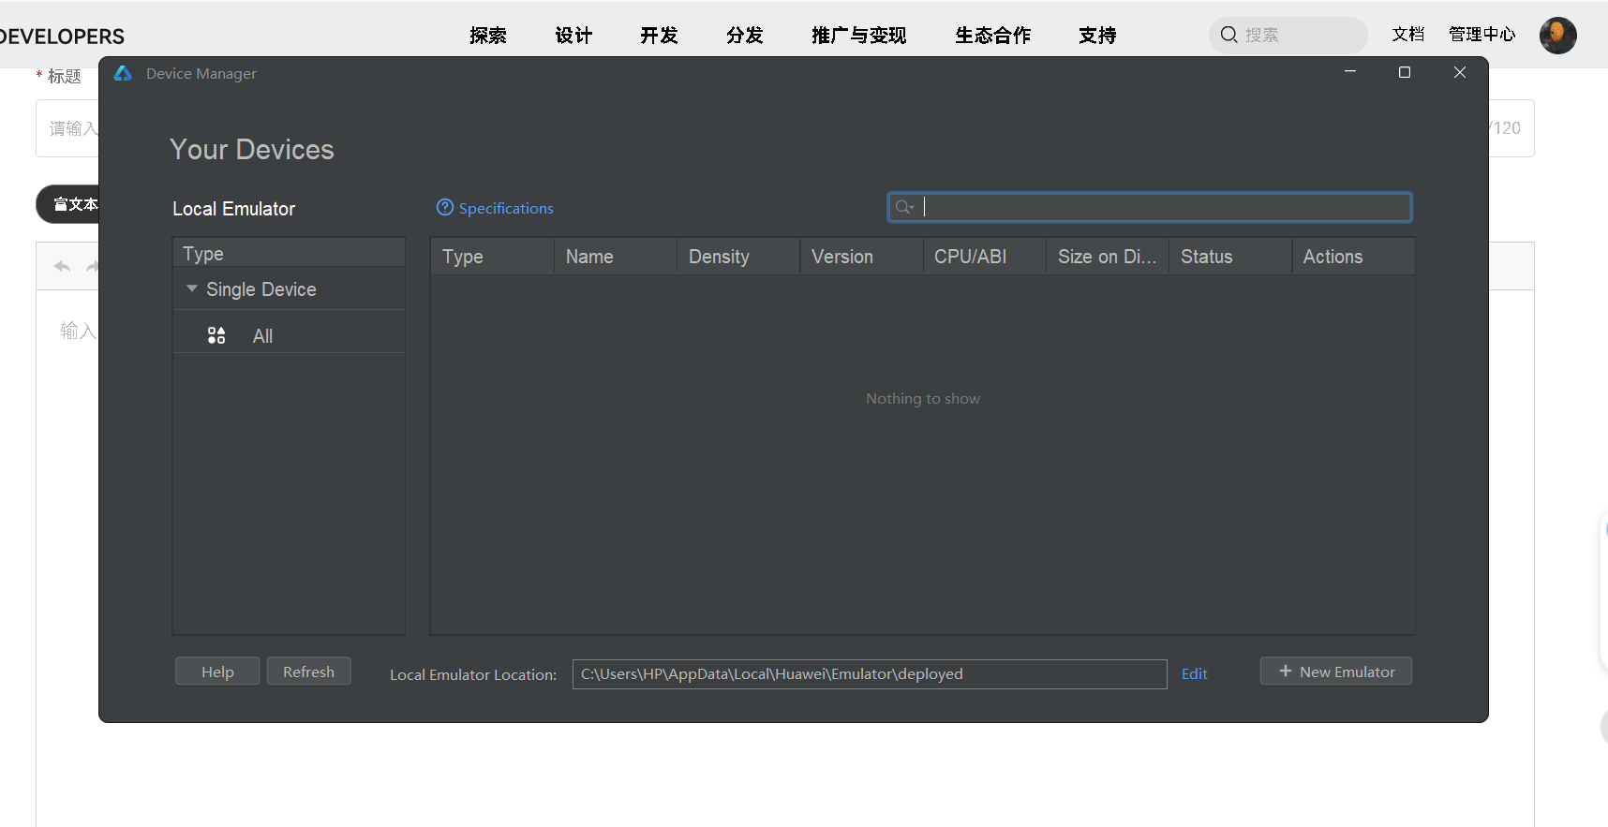Click the search icon in the website header
Viewport: 1608px width, 827px height.
(1228, 35)
